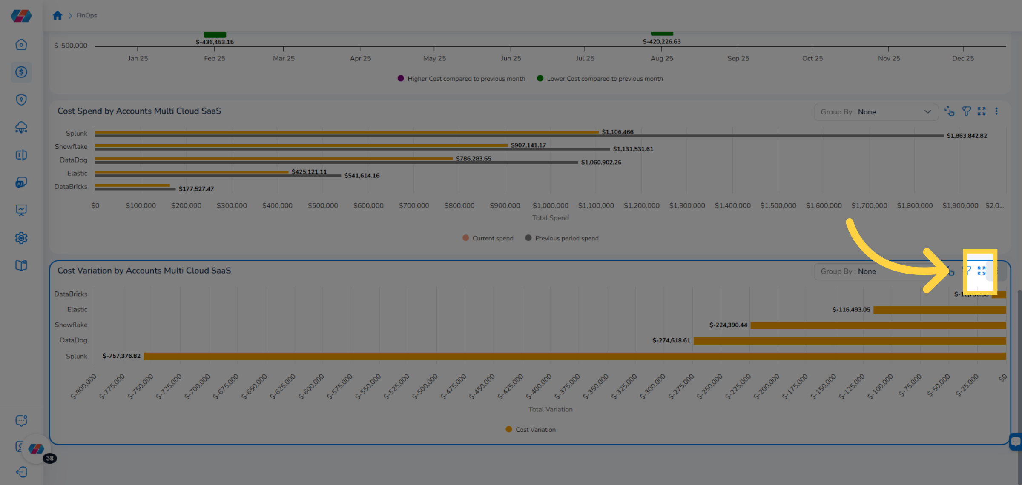Open Group By dropdown on Cost Spend chart
The height and width of the screenshot is (485, 1022).
coord(876,112)
